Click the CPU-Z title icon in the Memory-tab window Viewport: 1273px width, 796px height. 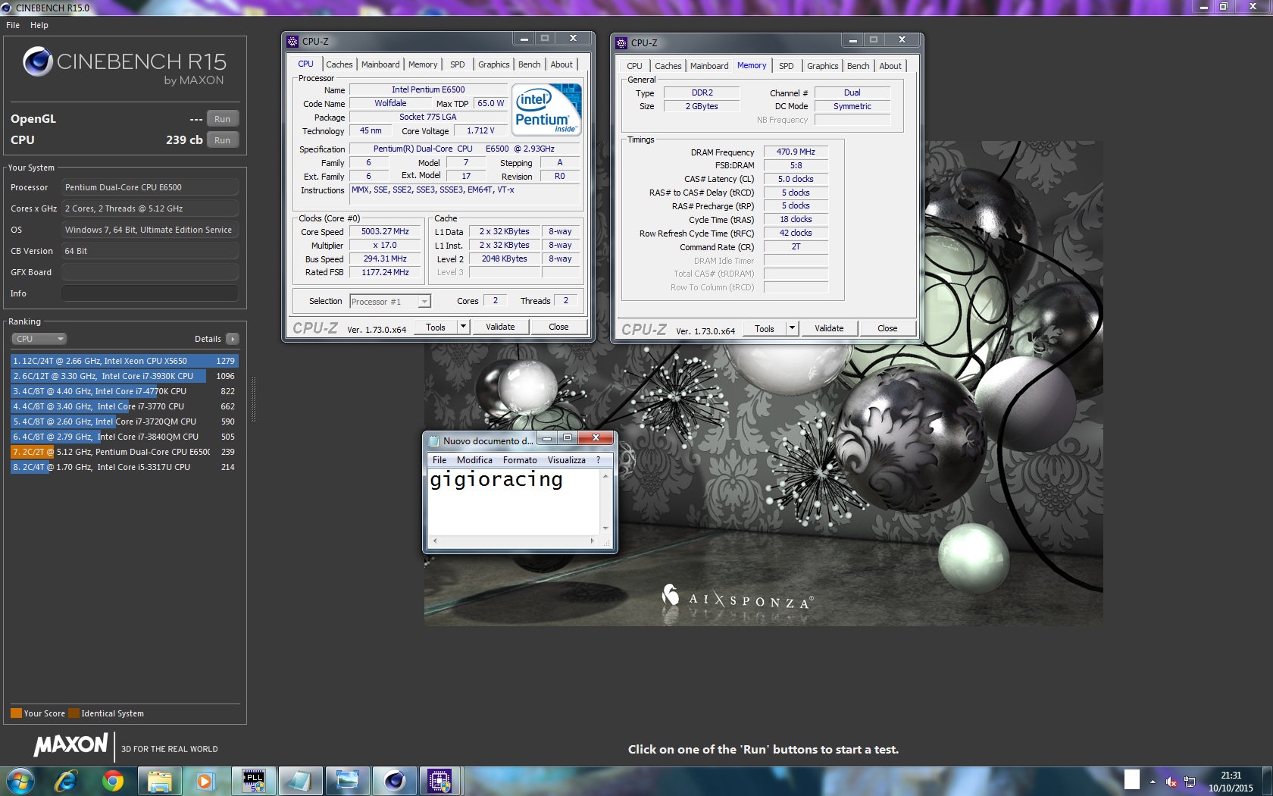click(621, 42)
